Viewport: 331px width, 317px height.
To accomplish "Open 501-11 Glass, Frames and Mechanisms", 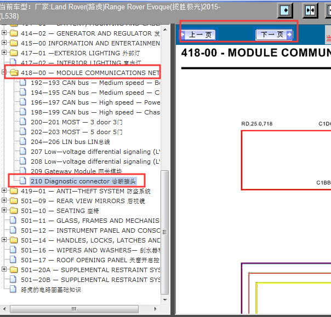I will pyautogui.click(x=90, y=221).
